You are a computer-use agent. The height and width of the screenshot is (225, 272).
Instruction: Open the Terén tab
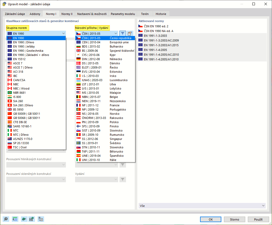point(145,14)
